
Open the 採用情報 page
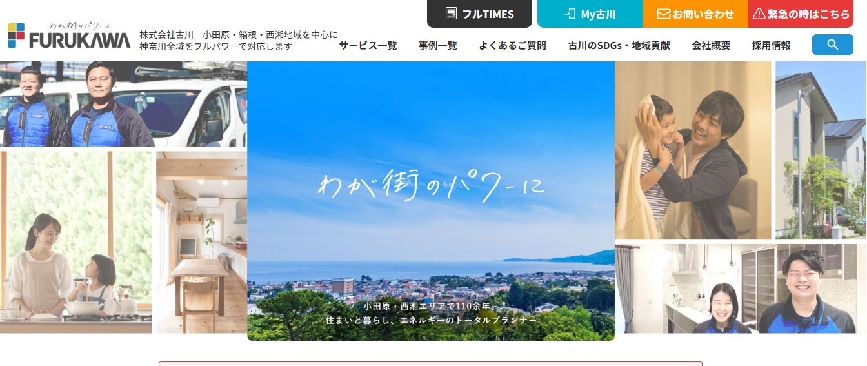[771, 45]
